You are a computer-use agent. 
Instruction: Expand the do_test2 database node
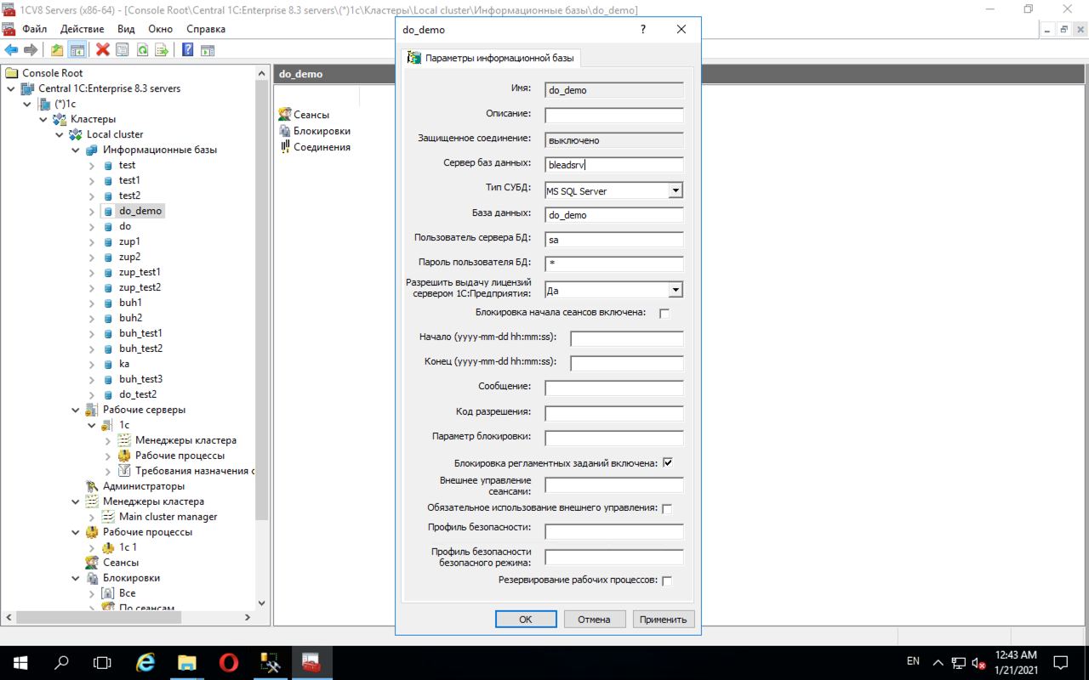coord(92,394)
